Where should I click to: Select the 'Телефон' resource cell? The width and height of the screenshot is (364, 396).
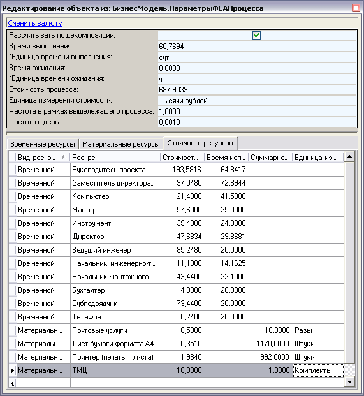(115, 317)
